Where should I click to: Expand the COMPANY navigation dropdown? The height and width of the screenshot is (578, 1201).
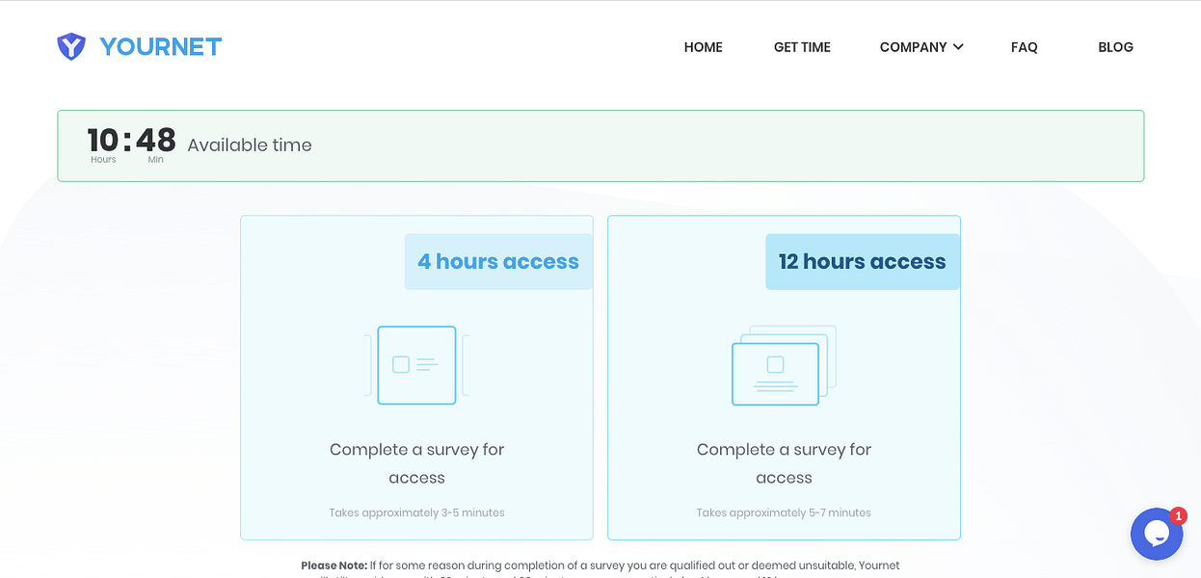pos(914,46)
